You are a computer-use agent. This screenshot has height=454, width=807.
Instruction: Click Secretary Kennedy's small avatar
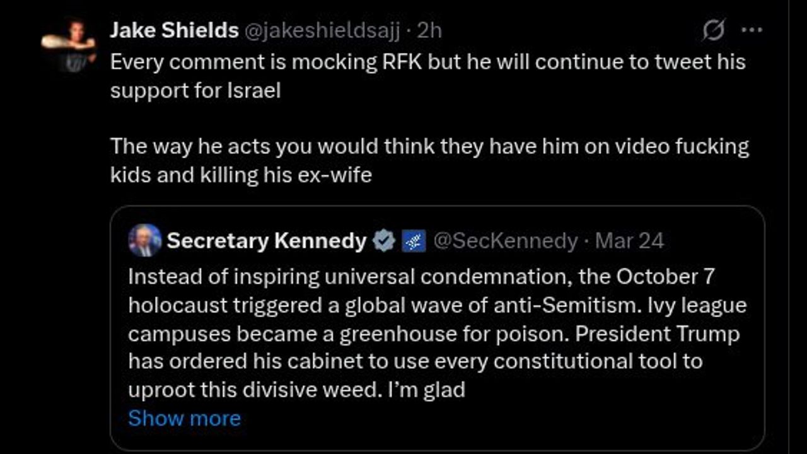pyautogui.click(x=144, y=241)
